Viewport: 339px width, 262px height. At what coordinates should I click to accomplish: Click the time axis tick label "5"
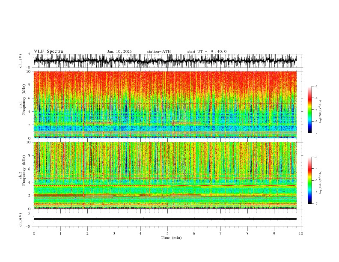[x=167, y=233]
